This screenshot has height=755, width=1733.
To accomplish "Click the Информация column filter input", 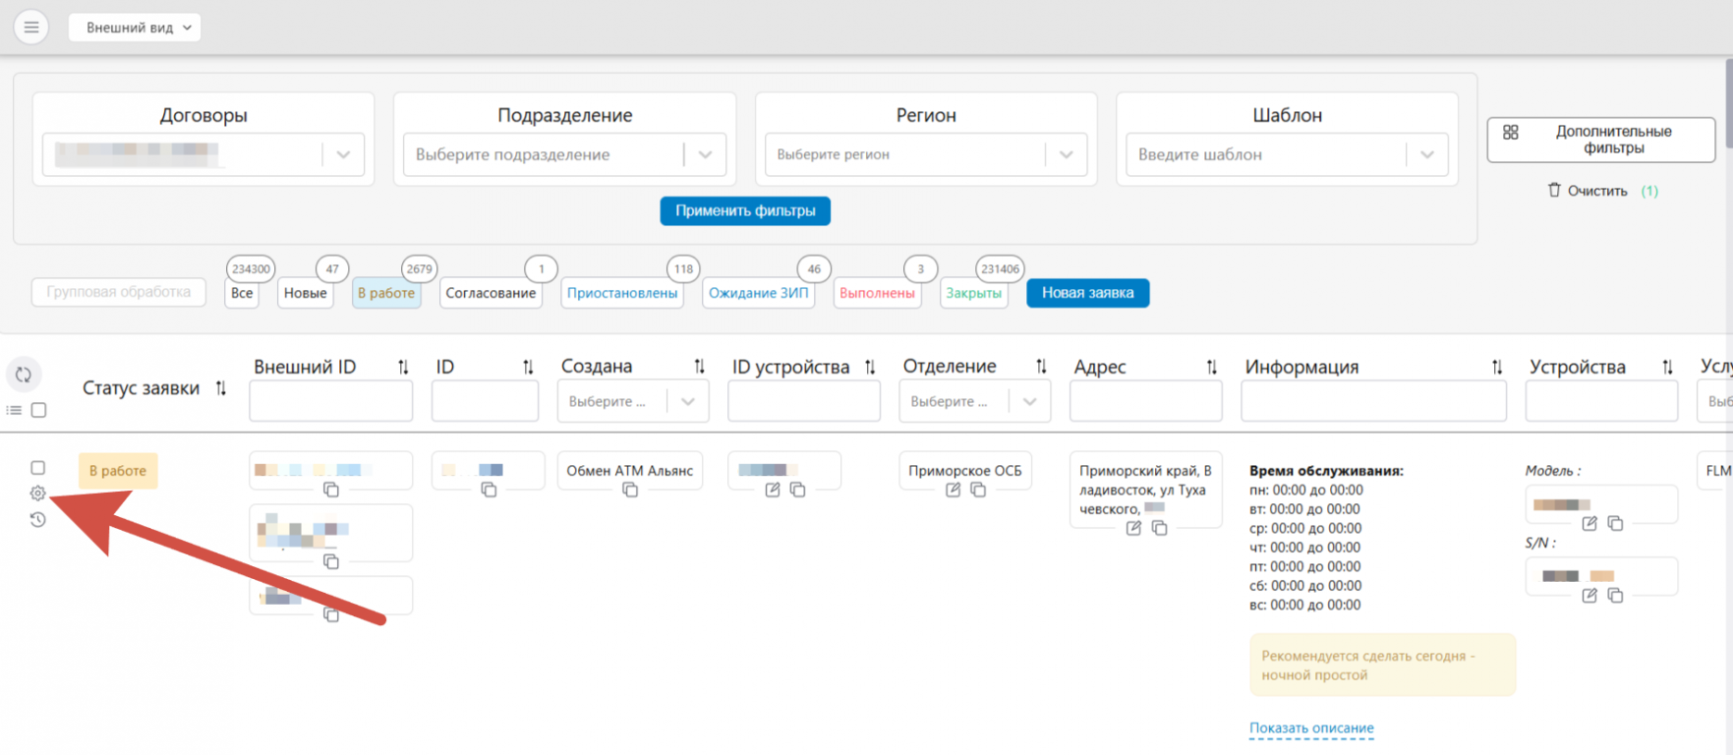I will click(x=1372, y=401).
